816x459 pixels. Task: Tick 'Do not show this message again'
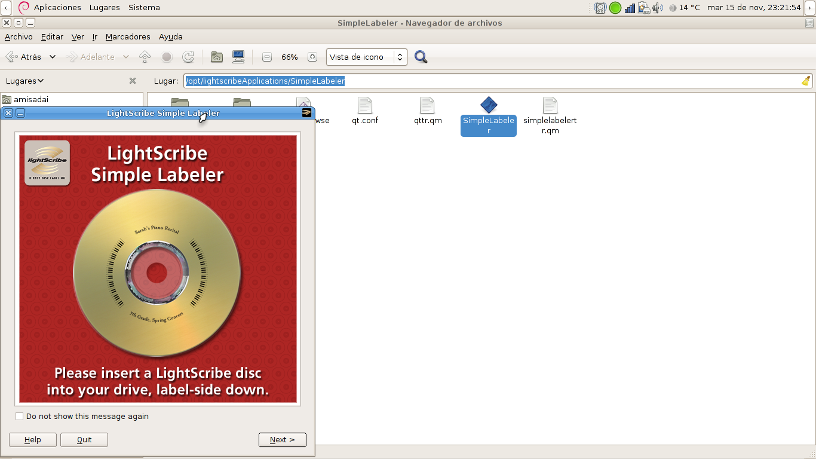click(20, 416)
